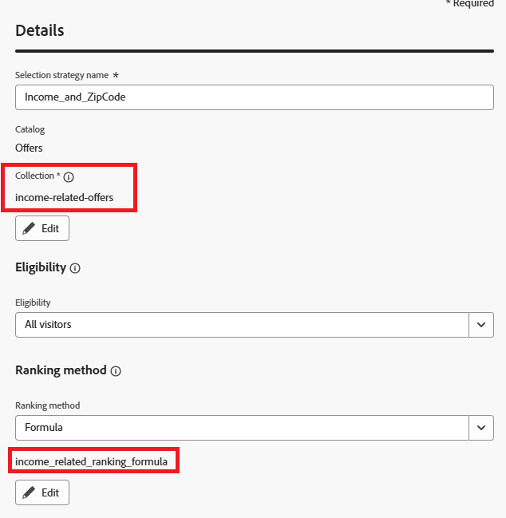Click the info icon beside Ranking method heading
The image size is (506, 518).
point(116,371)
